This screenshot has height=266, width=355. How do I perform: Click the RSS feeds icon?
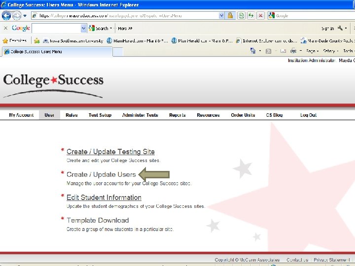click(268, 51)
